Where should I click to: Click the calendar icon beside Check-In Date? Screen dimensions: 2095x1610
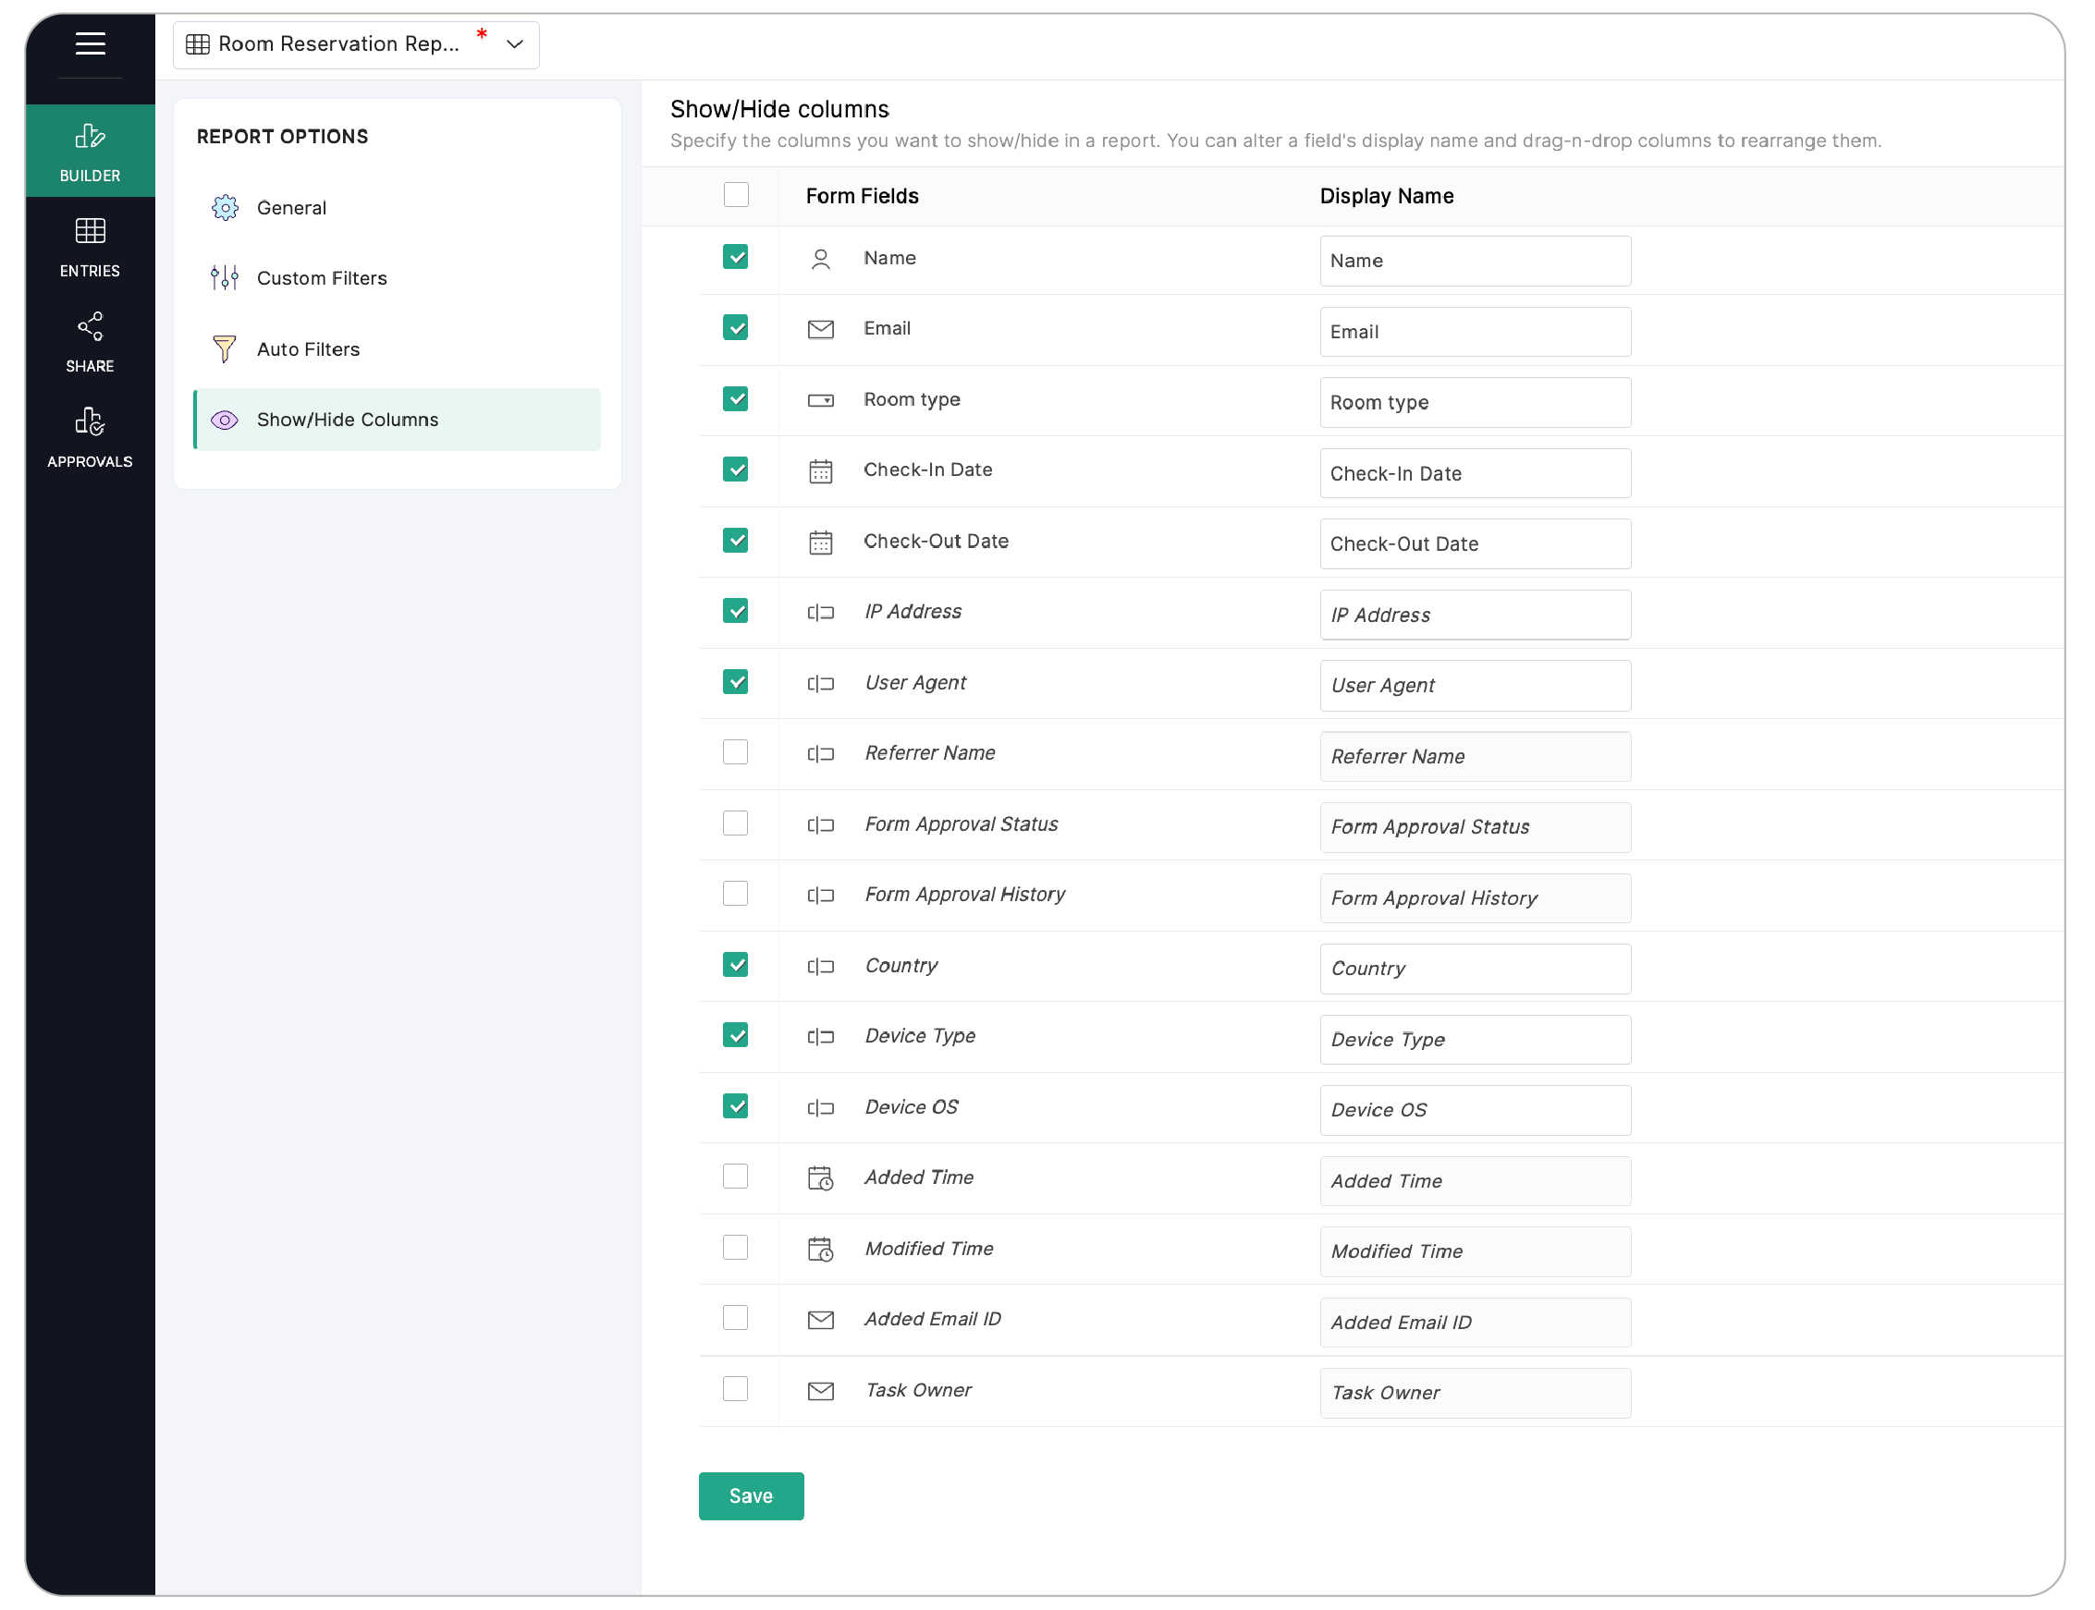[821, 470]
